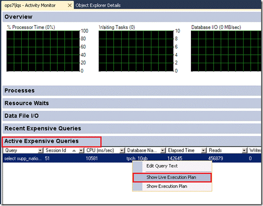Open the Elapsed Time filter dropdown

coord(204,150)
